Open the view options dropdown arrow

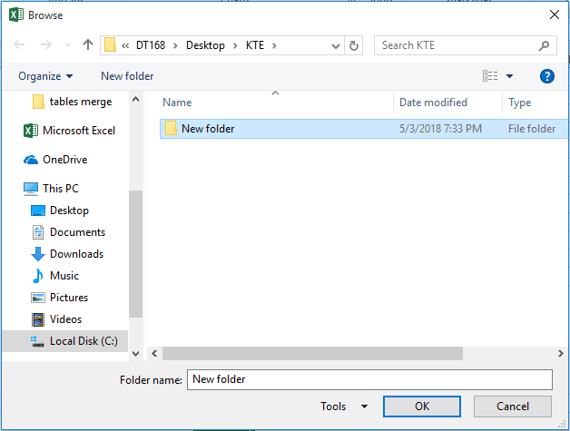(x=509, y=76)
